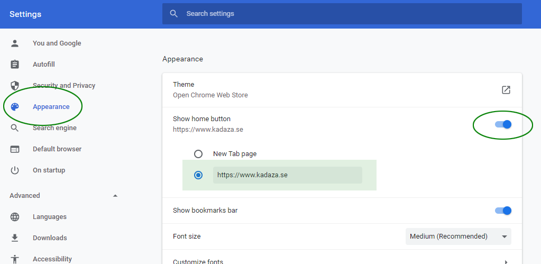Click the Theme row label
The width and height of the screenshot is (541, 264).
click(184, 85)
